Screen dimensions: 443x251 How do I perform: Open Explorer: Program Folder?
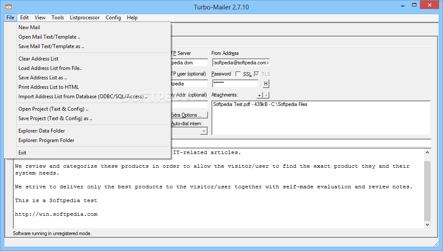click(x=87, y=140)
